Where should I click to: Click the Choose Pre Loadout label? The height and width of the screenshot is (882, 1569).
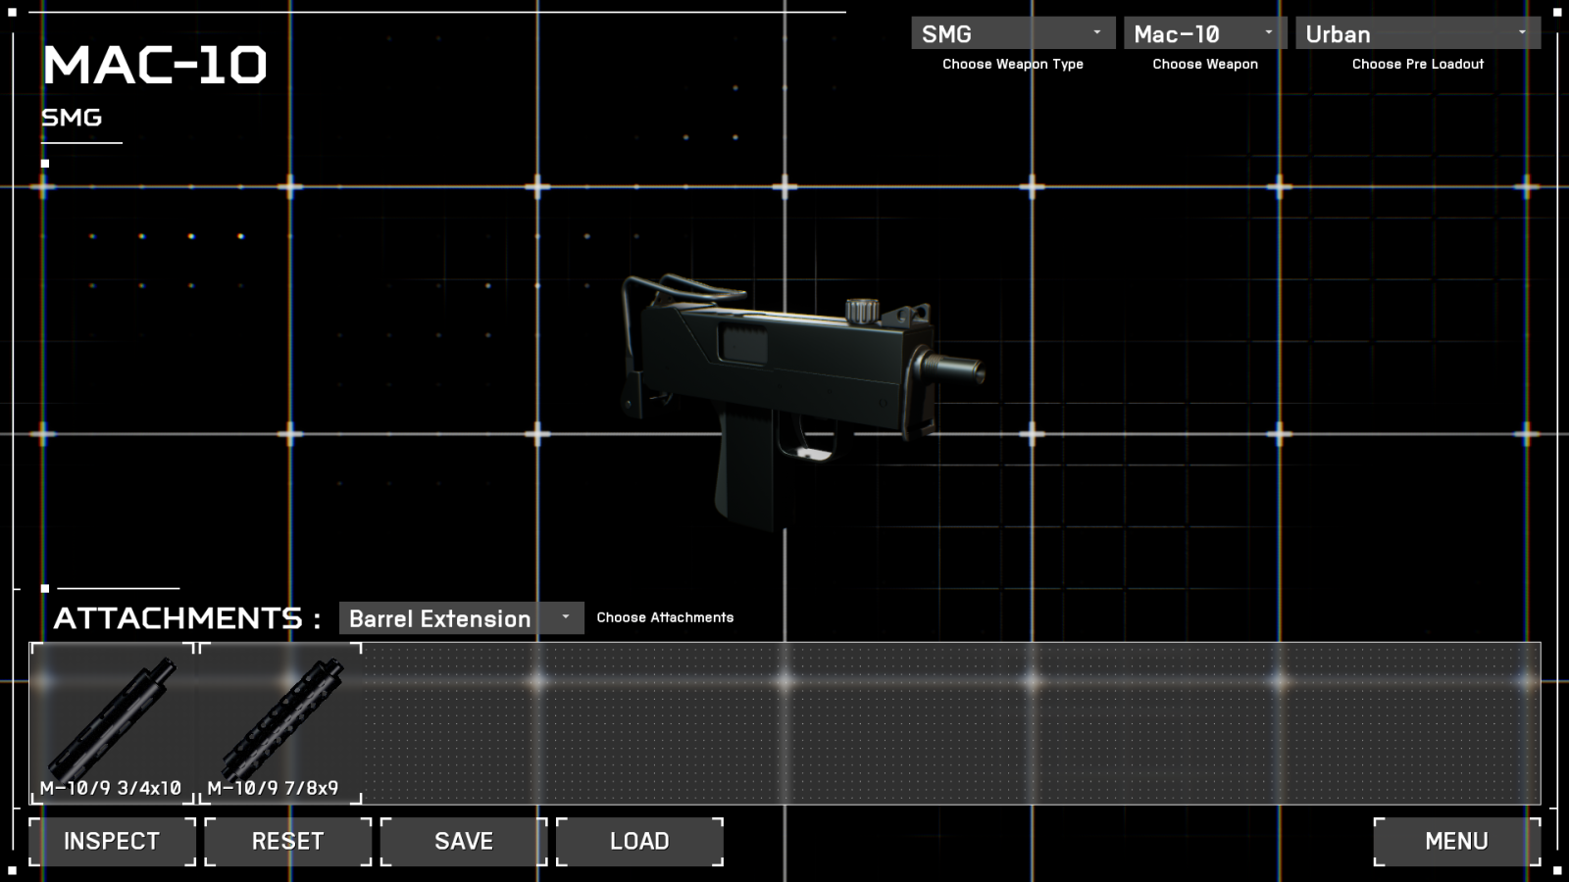pyautogui.click(x=1417, y=64)
